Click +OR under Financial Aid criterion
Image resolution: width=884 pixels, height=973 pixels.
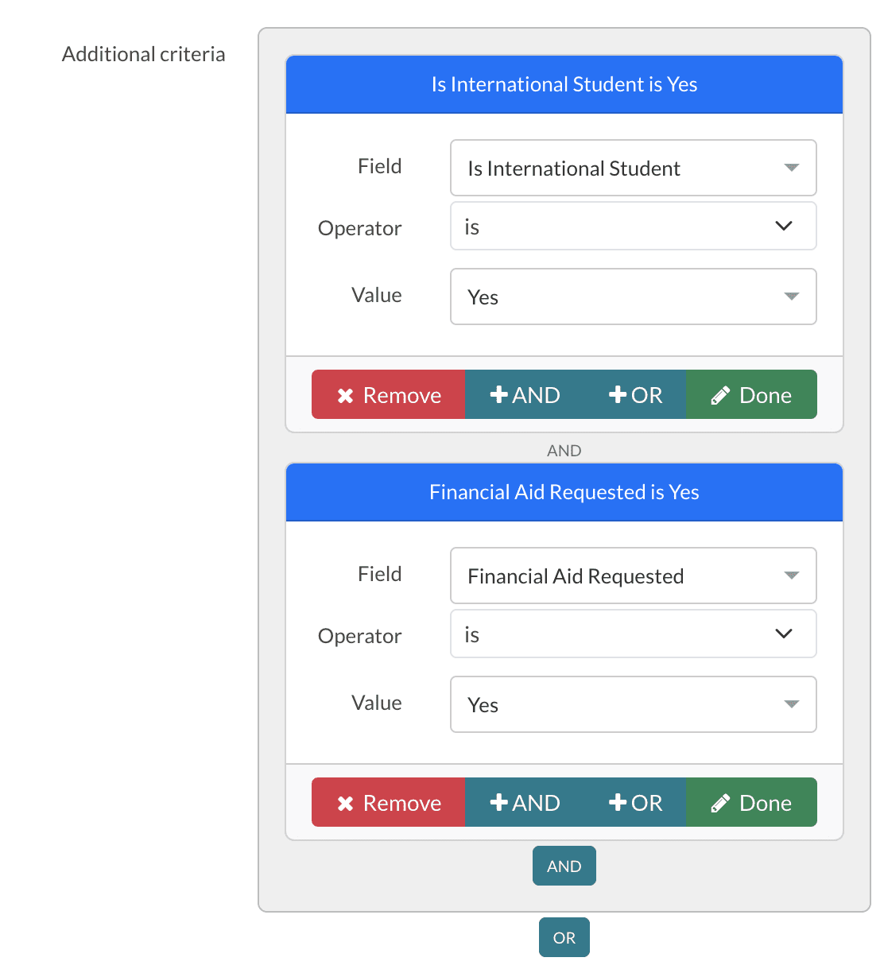pyautogui.click(x=635, y=803)
